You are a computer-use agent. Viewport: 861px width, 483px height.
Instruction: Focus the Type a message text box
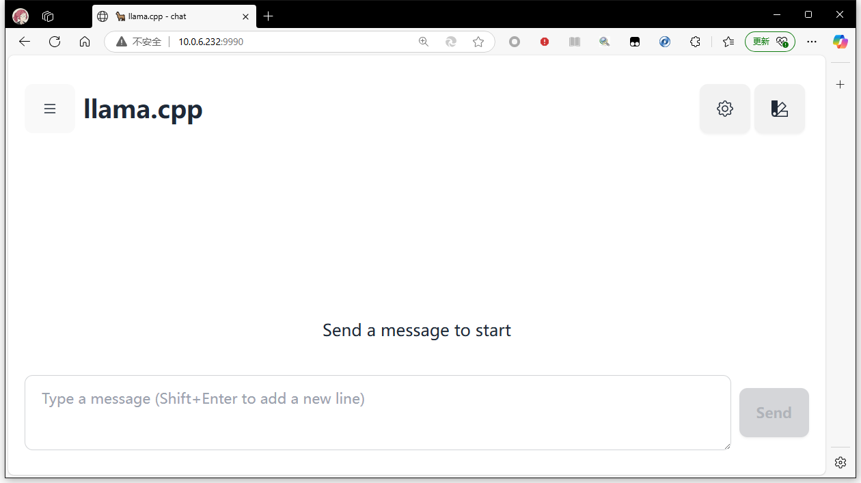click(378, 413)
